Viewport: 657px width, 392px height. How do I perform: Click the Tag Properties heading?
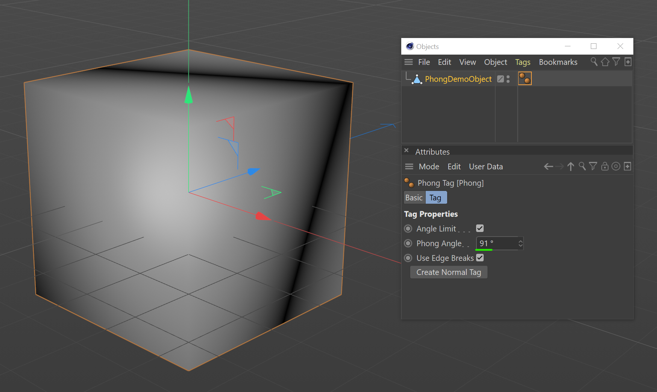431,214
